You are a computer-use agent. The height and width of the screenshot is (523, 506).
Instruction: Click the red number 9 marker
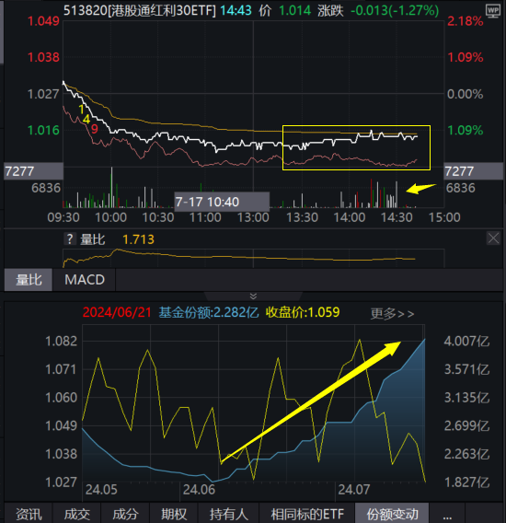(95, 129)
